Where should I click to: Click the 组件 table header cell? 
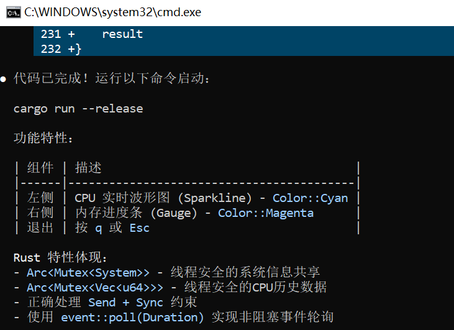(40, 168)
